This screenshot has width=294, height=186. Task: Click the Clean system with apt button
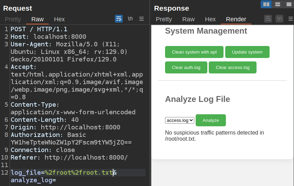[194, 52]
